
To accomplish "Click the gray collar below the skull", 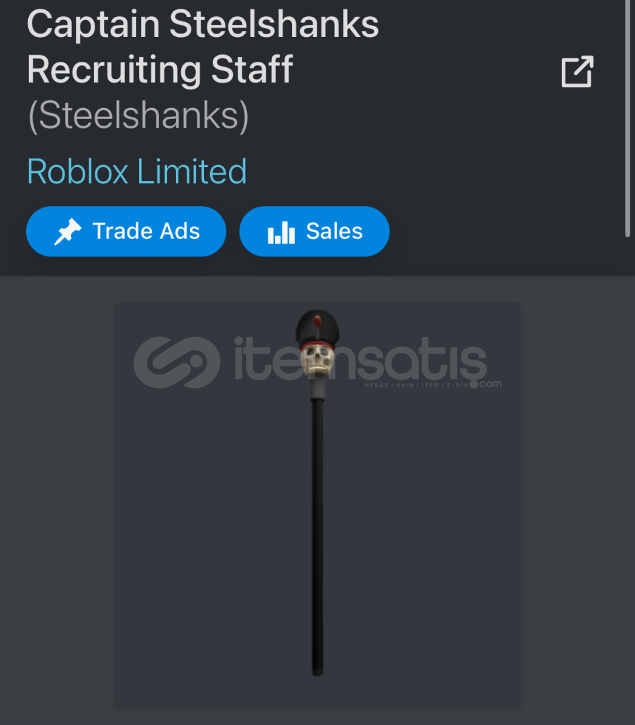I will (x=317, y=389).
